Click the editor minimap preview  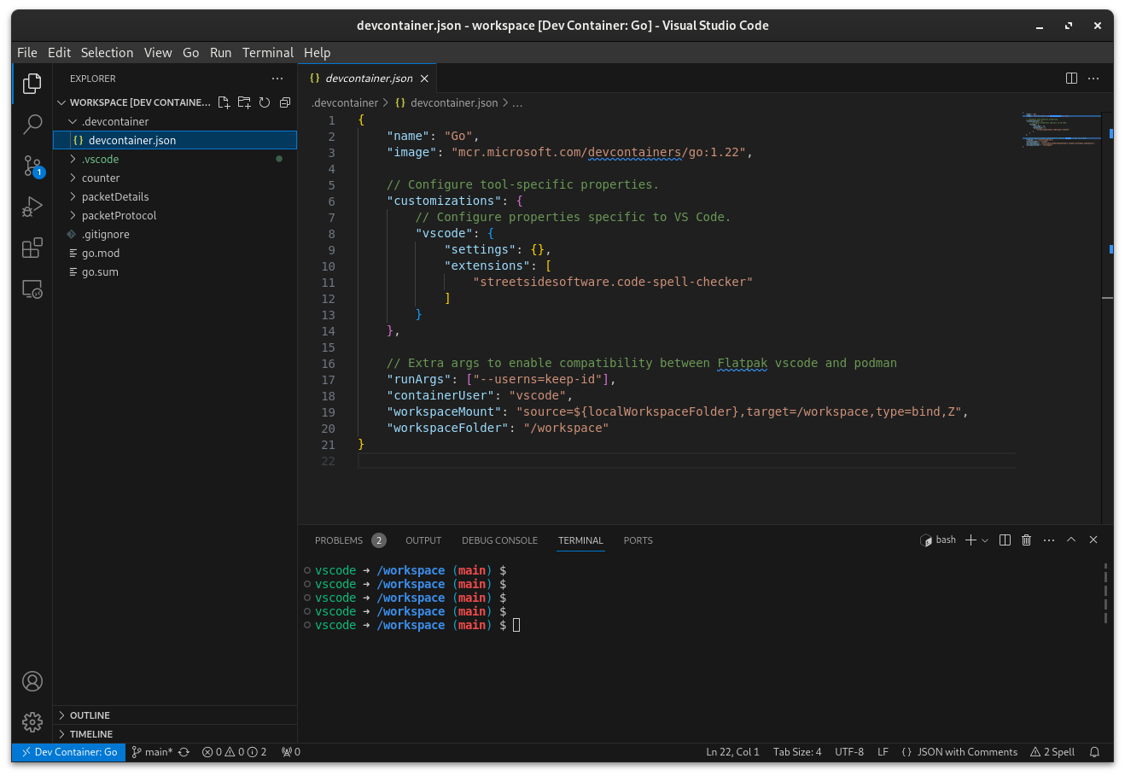click(1061, 130)
